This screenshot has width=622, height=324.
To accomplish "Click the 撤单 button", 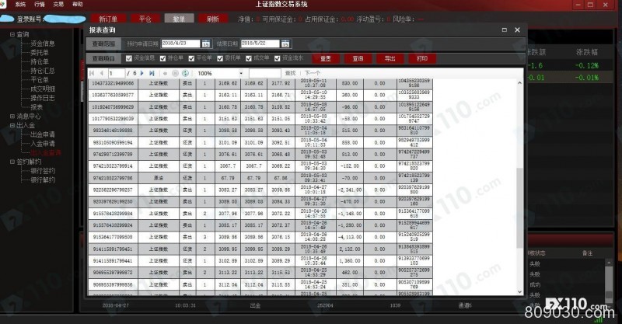I will tap(179, 19).
